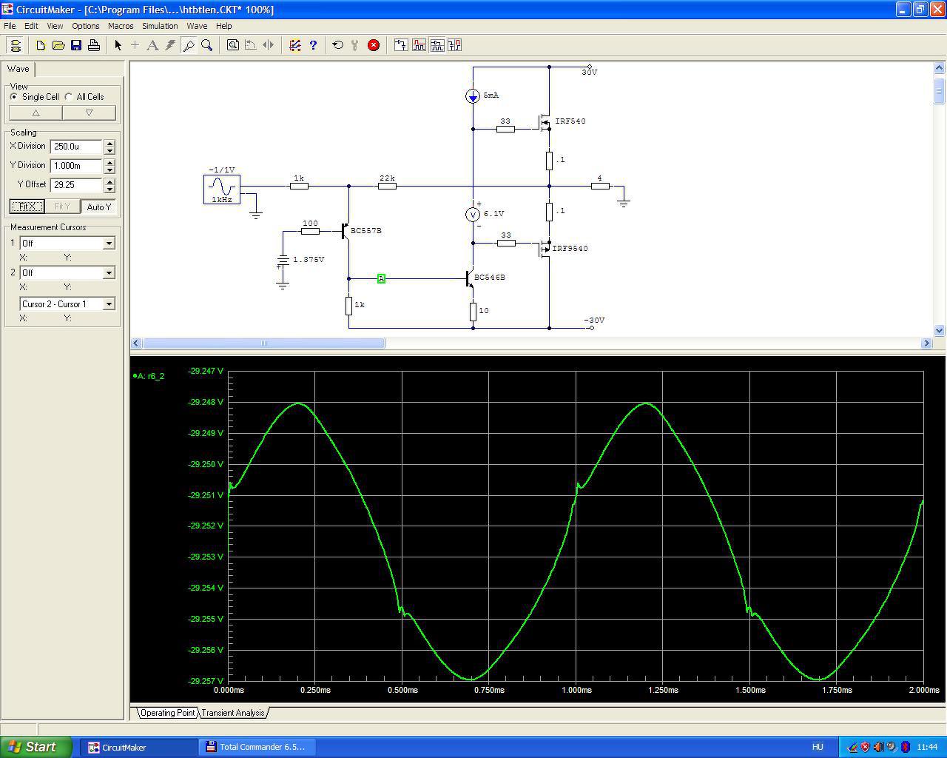The width and height of the screenshot is (947, 758).
Task: Select the Probe tool icon
Action: [189, 45]
